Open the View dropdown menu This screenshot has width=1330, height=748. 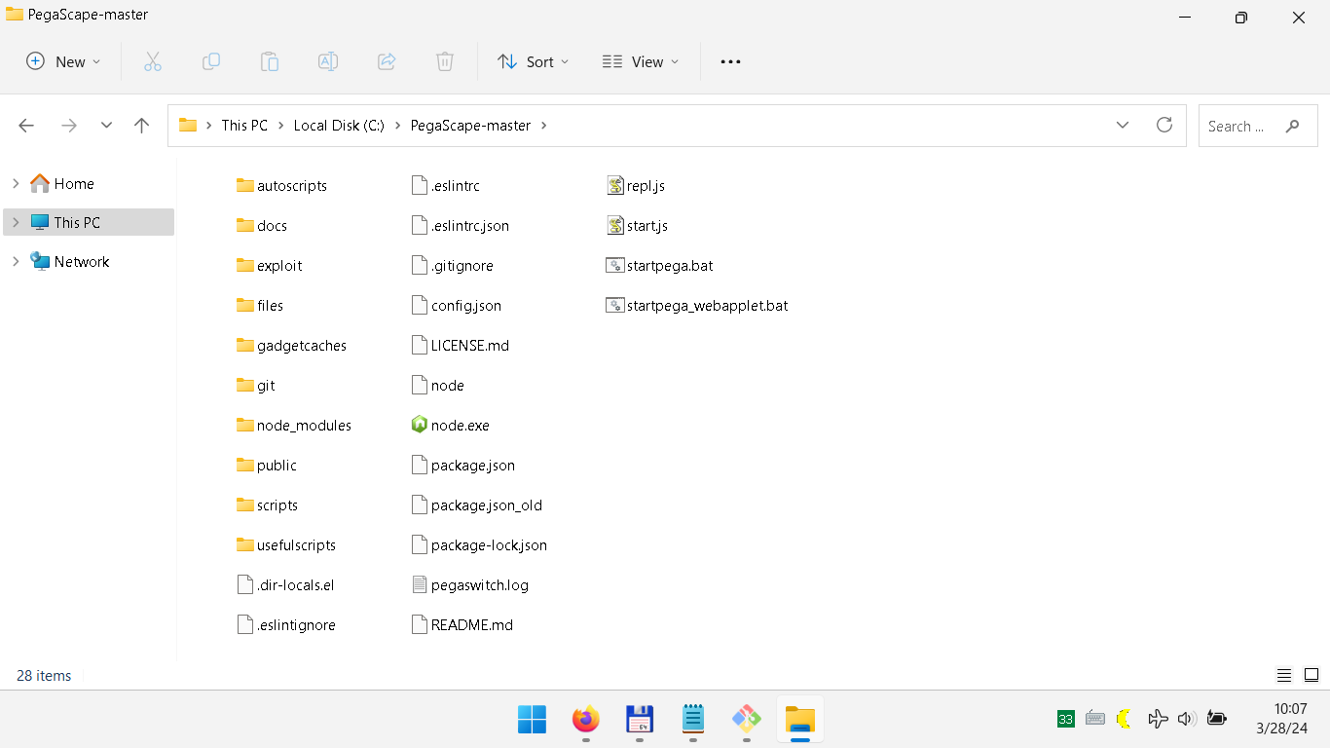pos(641,61)
